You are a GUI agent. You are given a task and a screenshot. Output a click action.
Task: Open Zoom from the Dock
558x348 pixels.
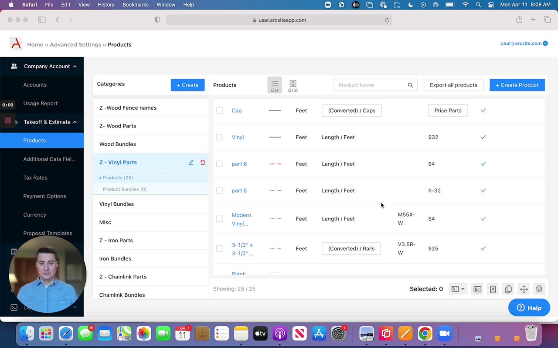pos(444,334)
